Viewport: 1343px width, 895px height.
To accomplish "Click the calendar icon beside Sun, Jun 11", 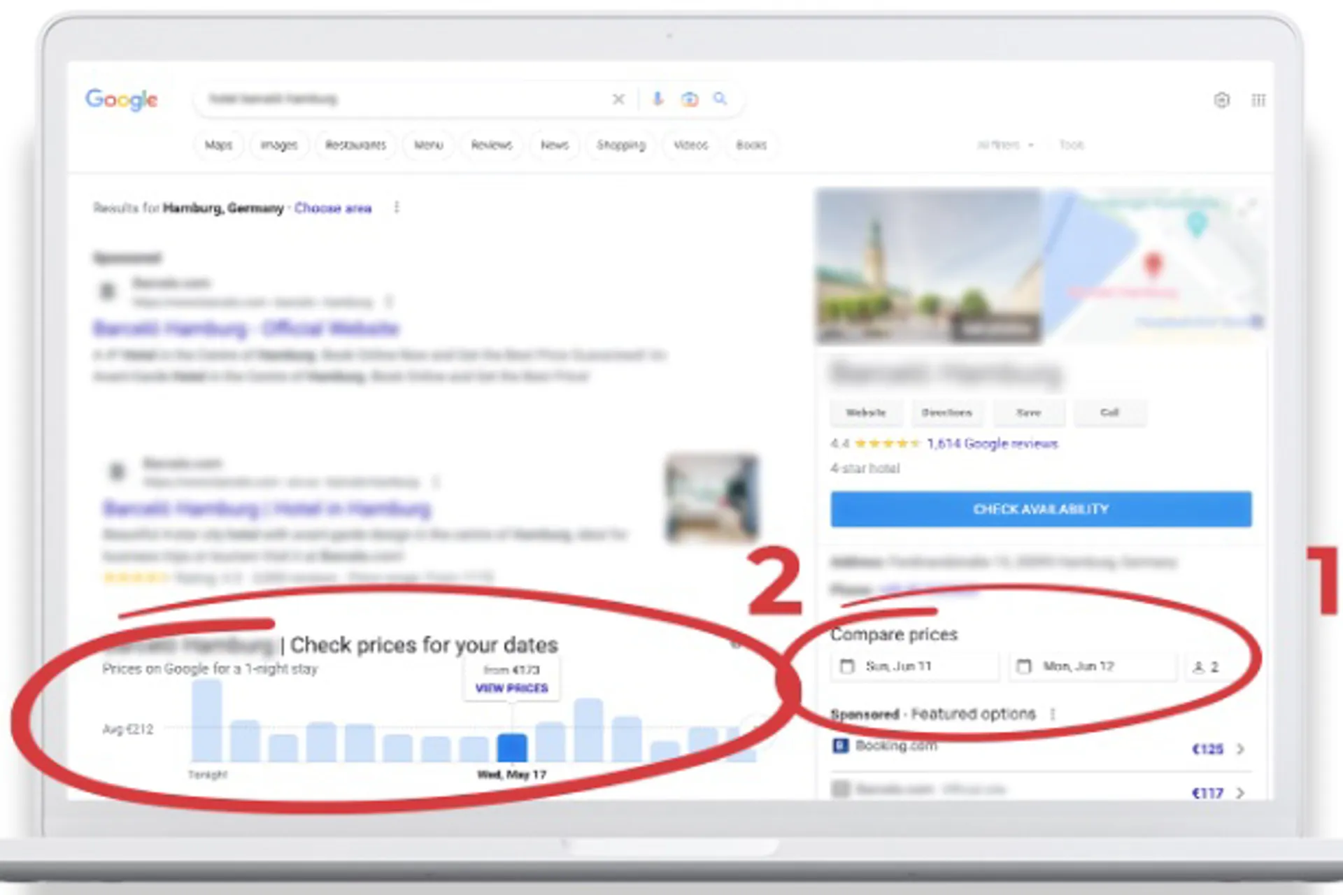I will click(847, 666).
